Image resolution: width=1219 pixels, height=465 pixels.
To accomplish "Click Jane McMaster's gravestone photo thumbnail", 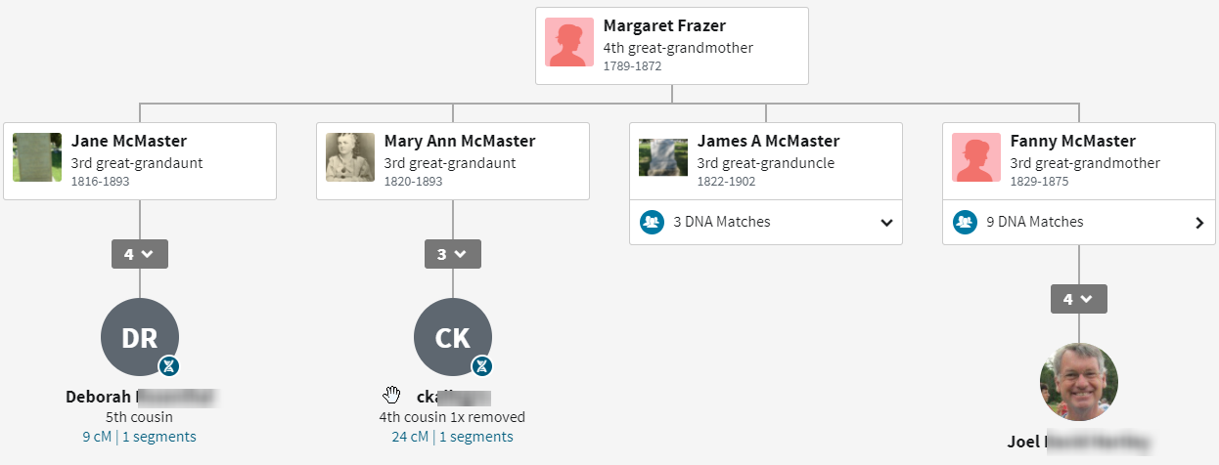I will pos(37,157).
